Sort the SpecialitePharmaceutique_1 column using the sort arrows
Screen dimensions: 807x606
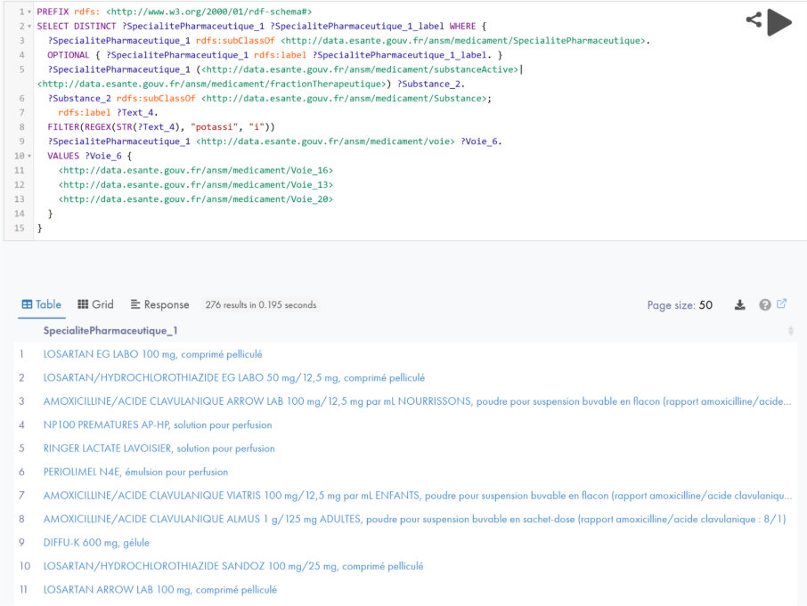pos(790,331)
